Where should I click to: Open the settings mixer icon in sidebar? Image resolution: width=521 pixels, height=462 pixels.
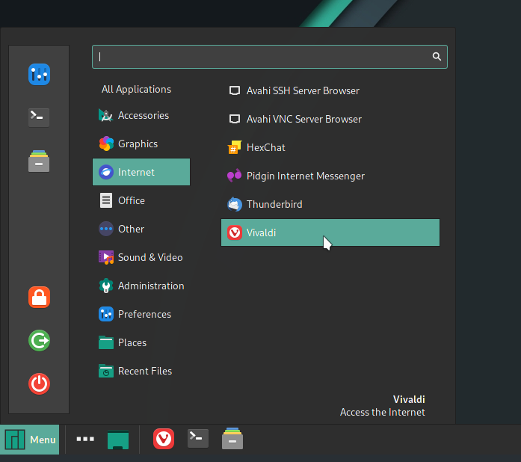pos(39,74)
